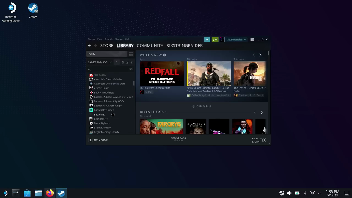Switch library to grid collections view
352x198 pixels.
click(x=131, y=54)
